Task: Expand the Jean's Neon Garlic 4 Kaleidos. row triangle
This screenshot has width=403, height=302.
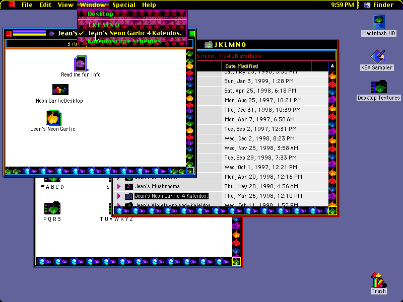Action: tap(119, 196)
